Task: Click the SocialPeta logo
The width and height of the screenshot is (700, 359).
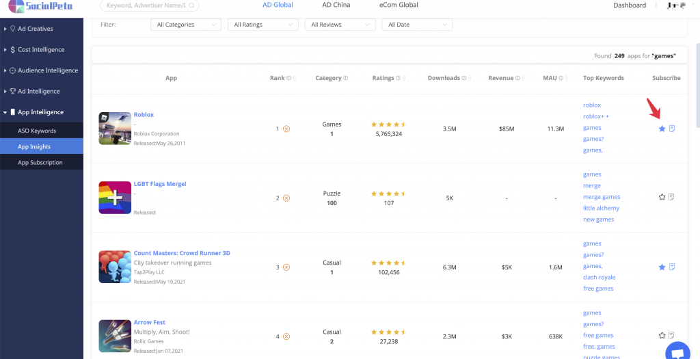Action: pyautogui.click(x=40, y=5)
